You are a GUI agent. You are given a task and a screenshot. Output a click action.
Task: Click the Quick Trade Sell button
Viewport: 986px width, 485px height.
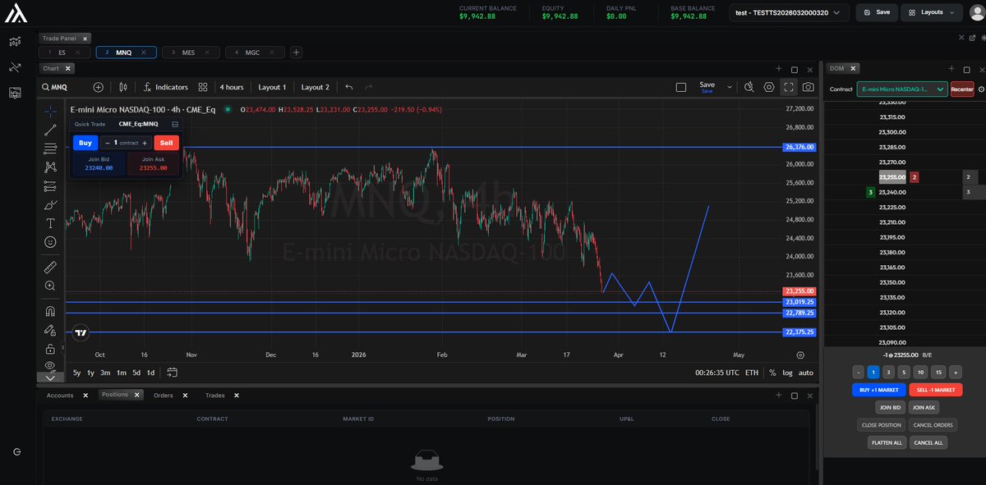(x=166, y=143)
